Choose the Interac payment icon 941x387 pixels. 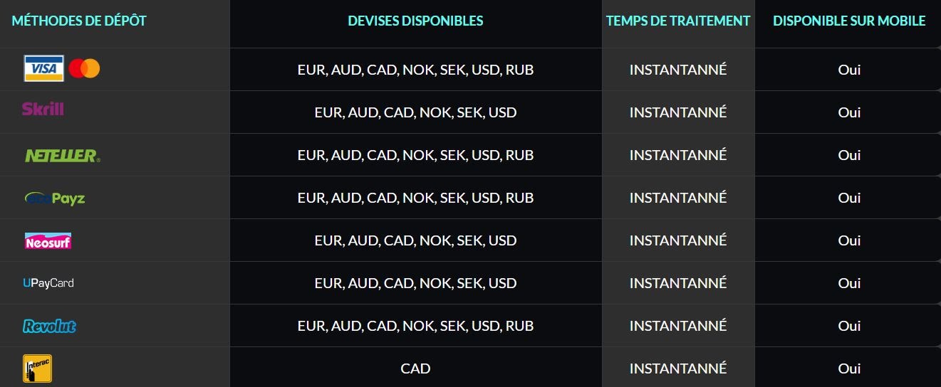(37, 369)
